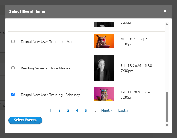Click the pink owl thumbnail for February training
The width and height of the screenshot is (177, 138).
(x=104, y=94)
